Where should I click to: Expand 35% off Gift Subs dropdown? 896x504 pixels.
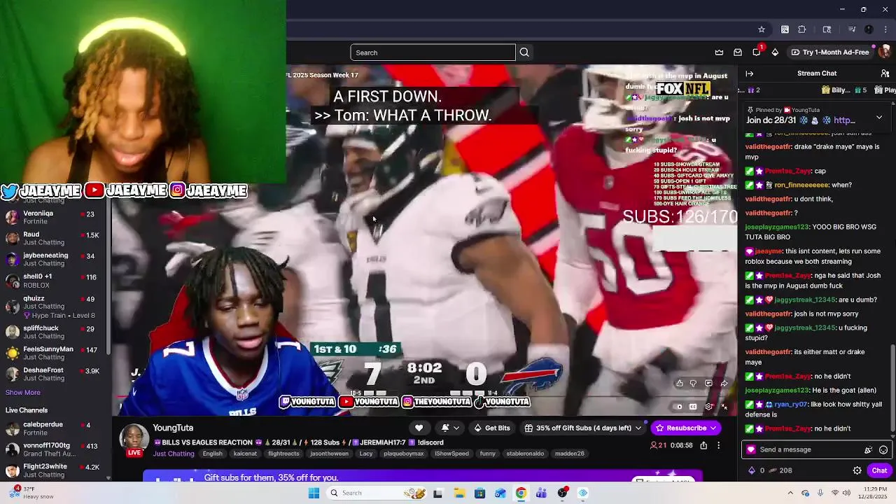click(x=638, y=428)
